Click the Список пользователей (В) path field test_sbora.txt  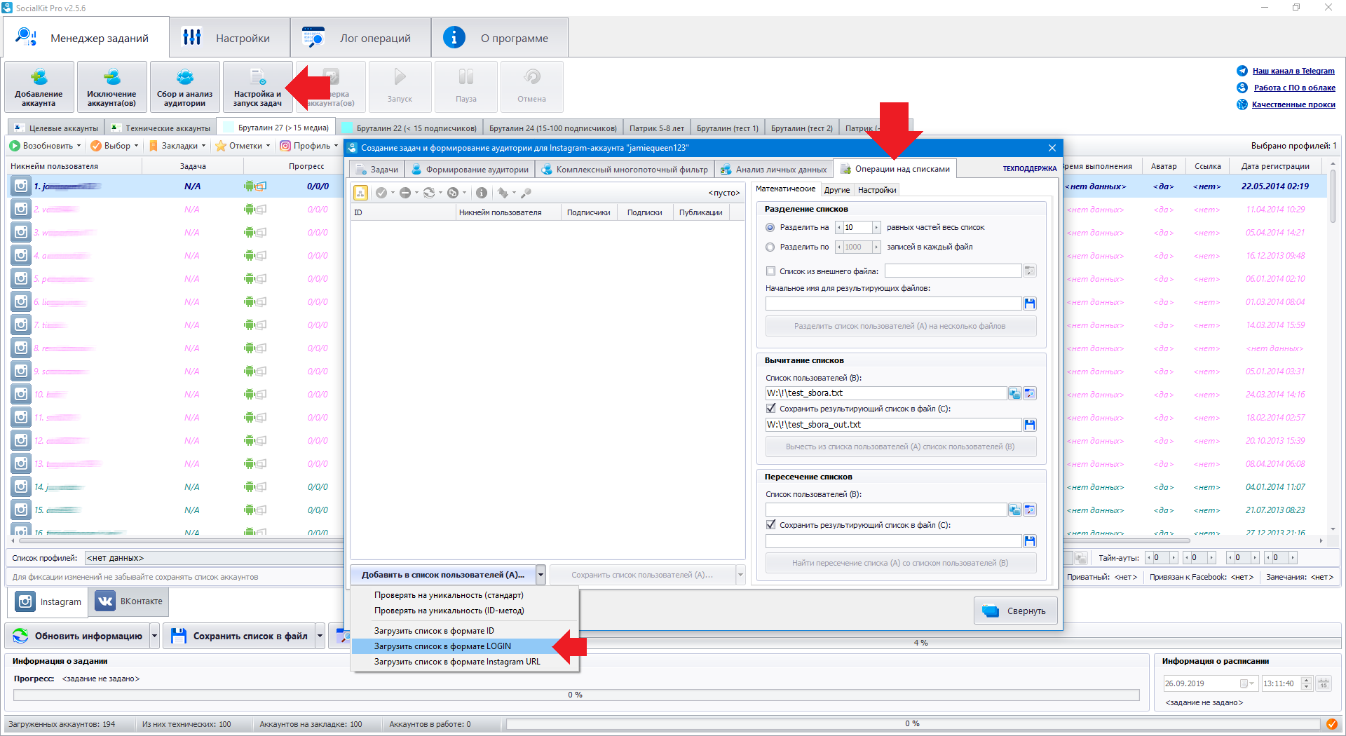click(886, 393)
